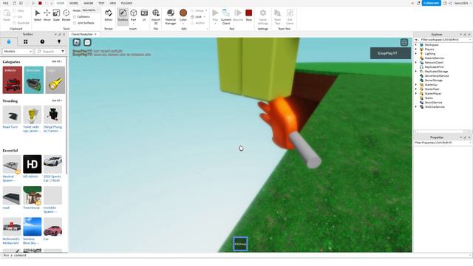
Task: Switch to the HOME ribbon tab
Action: 61,3
